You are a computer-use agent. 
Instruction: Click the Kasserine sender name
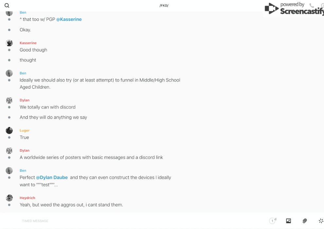pos(28,43)
